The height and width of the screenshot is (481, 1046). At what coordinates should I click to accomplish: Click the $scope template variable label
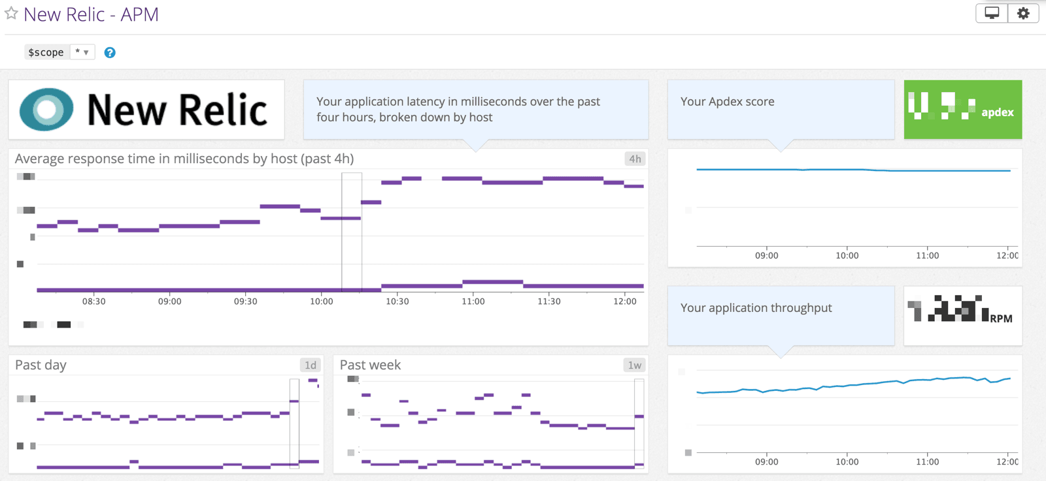coord(46,52)
